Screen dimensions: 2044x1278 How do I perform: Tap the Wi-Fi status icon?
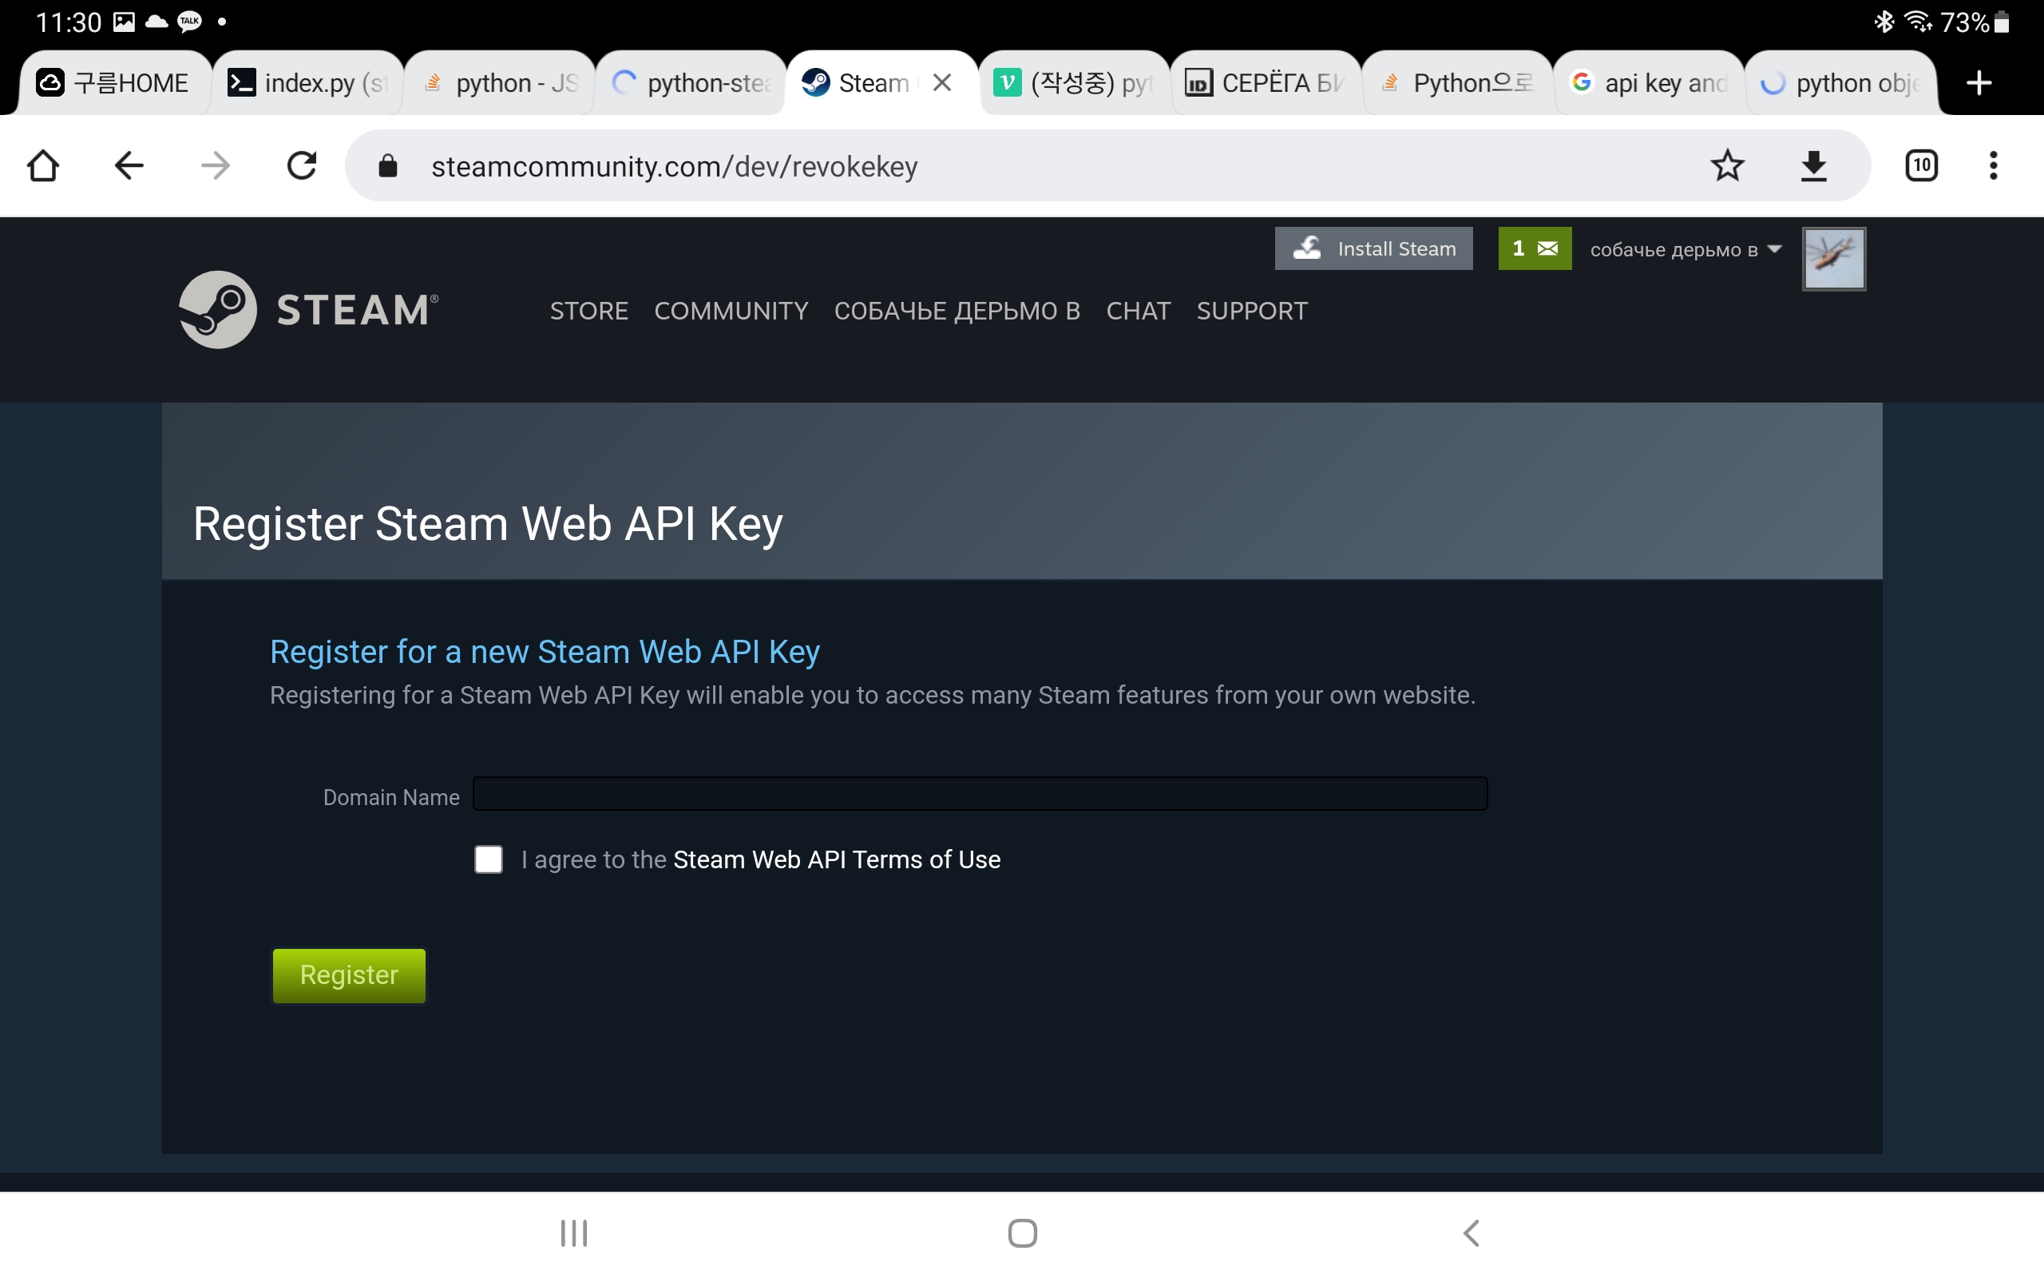tap(1918, 22)
